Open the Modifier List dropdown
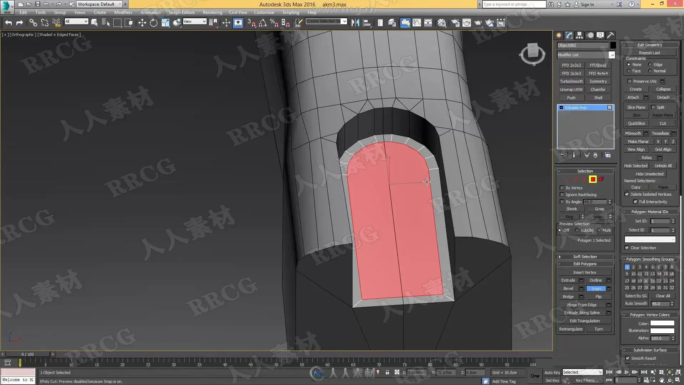The width and height of the screenshot is (684, 385). pos(612,55)
